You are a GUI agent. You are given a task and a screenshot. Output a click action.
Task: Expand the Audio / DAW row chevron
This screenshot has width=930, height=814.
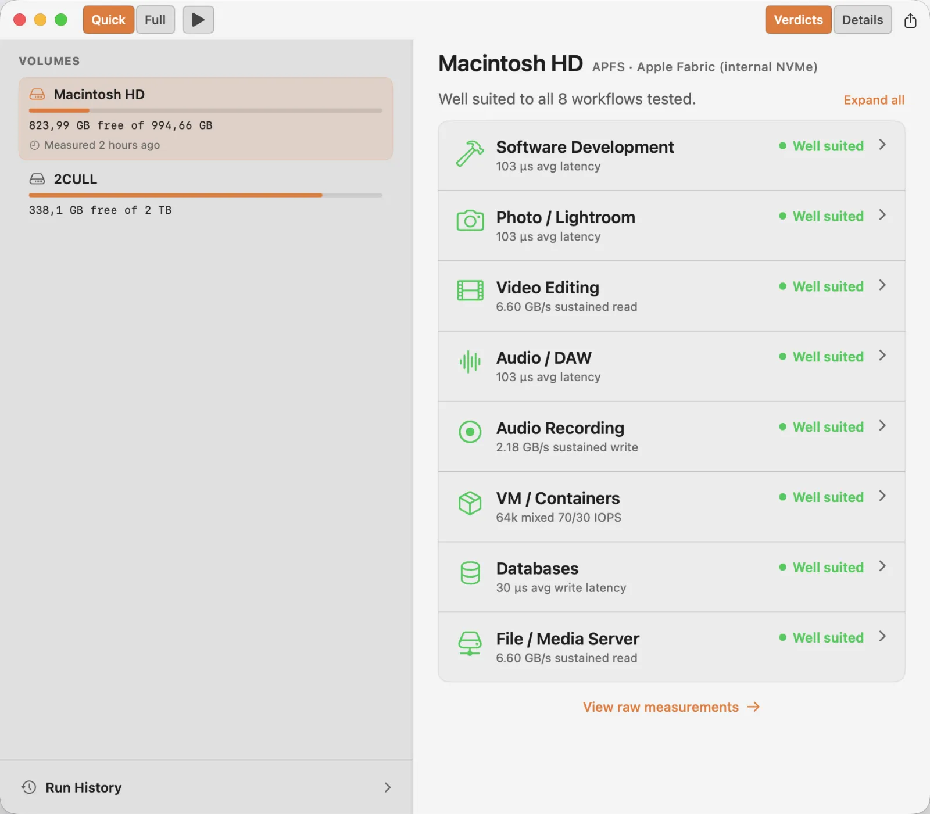tap(882, 356)
